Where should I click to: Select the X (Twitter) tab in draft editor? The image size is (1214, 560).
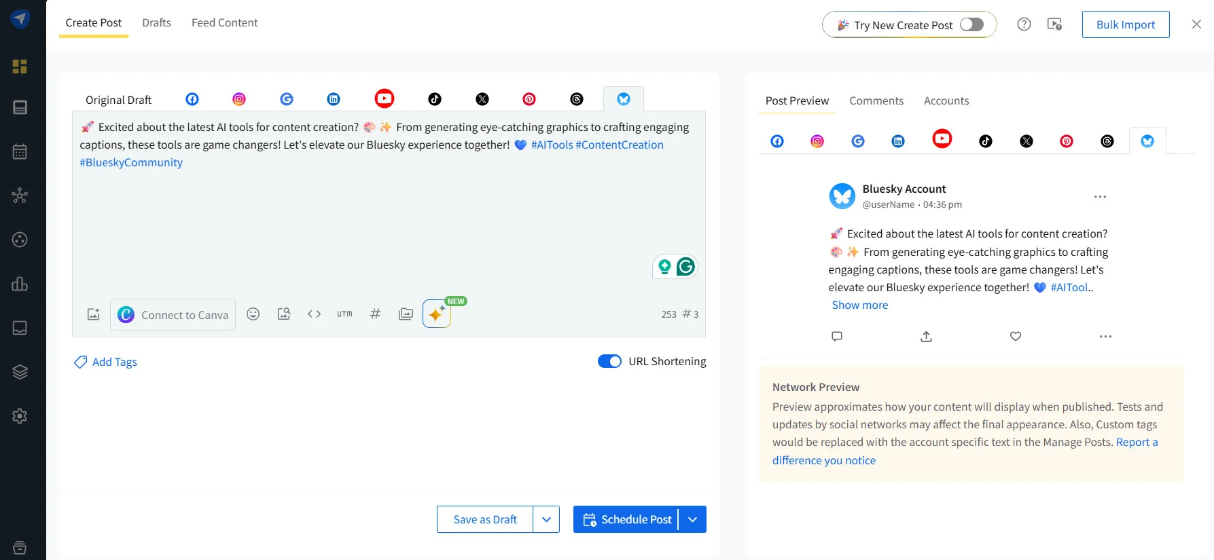[482, 99]
